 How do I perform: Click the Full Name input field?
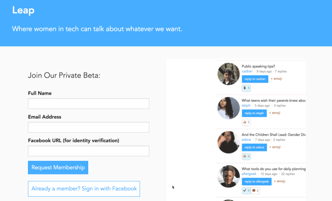tap(89, 103)
